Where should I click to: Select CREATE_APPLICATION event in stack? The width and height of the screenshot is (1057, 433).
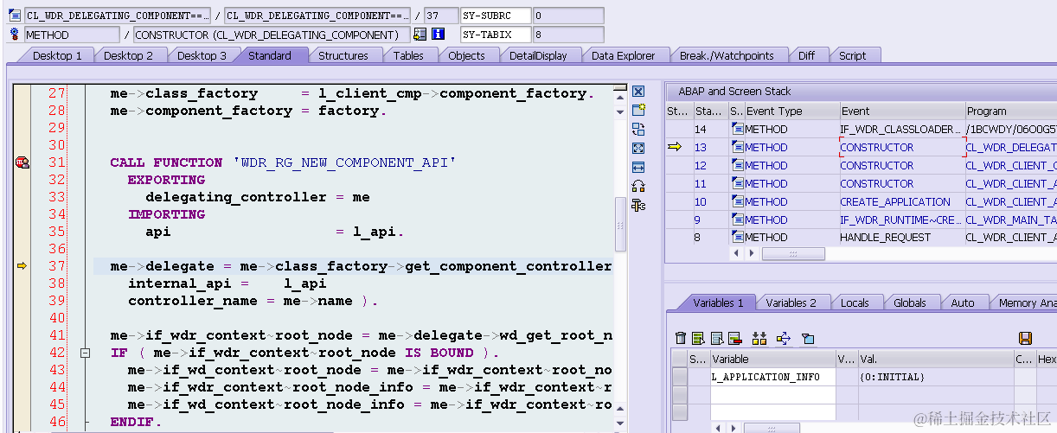click(x=902, y=201)
